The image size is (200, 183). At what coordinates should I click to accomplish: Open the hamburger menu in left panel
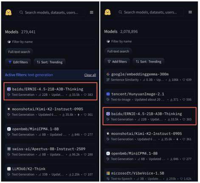pos(92,12)
